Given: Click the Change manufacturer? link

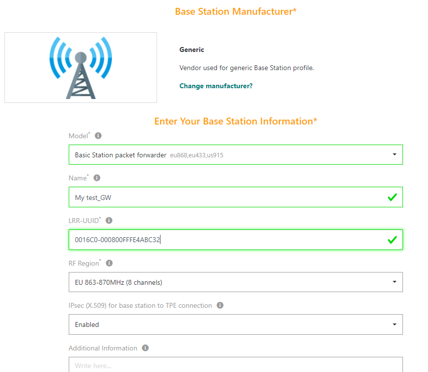Looking at the screenshot, I should click(216, 86).
